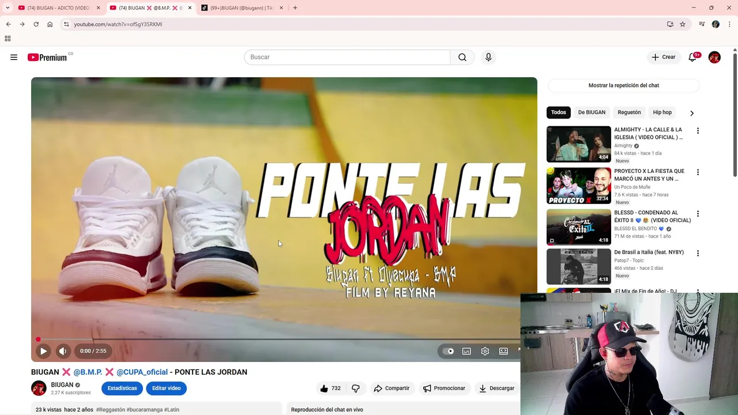Open the BIUGAN channel avatar
The image size is (738, 415).
pyautogui.click(x=39, y=388)
